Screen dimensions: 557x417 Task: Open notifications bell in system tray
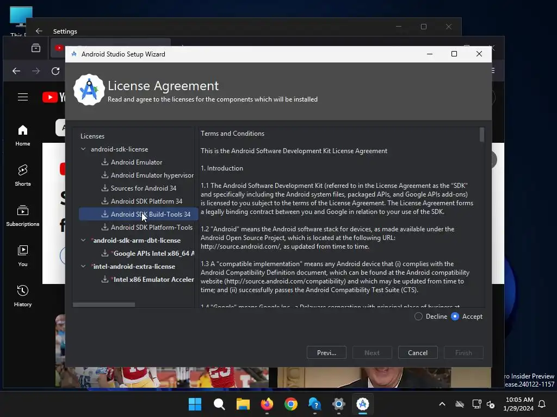(x=542, y=404)
